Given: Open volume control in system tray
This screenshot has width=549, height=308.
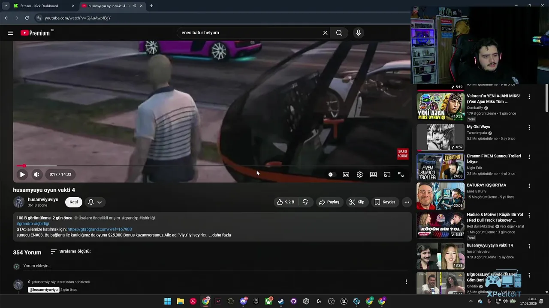Looking at the screenshot, I should click(504, 301).
